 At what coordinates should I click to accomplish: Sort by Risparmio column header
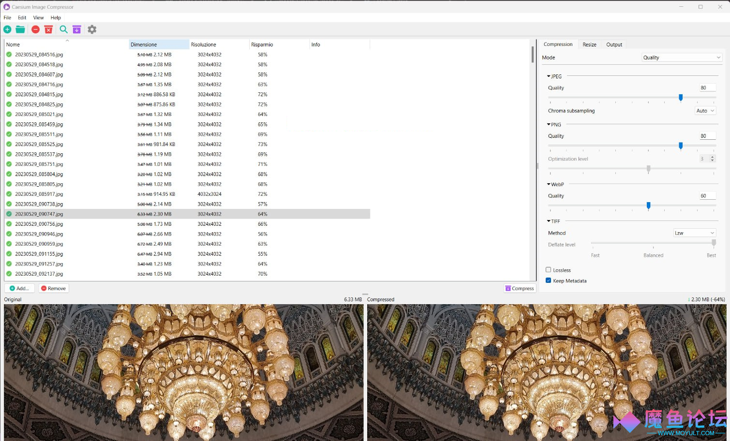pyautogui.click(x=279, y=44)
